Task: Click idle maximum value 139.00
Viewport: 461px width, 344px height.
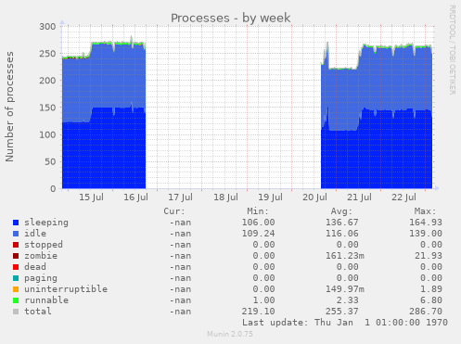Action: pos(426,234)
